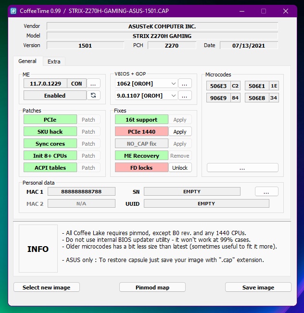Click the ME state refresh icon button

click(x=93, y=95)
